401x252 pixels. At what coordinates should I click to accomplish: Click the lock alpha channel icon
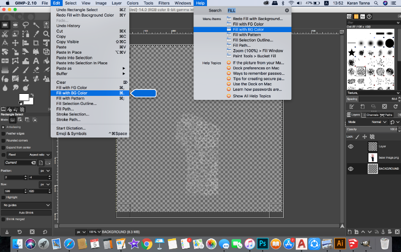pyautogui.click(x=372, y=137)
